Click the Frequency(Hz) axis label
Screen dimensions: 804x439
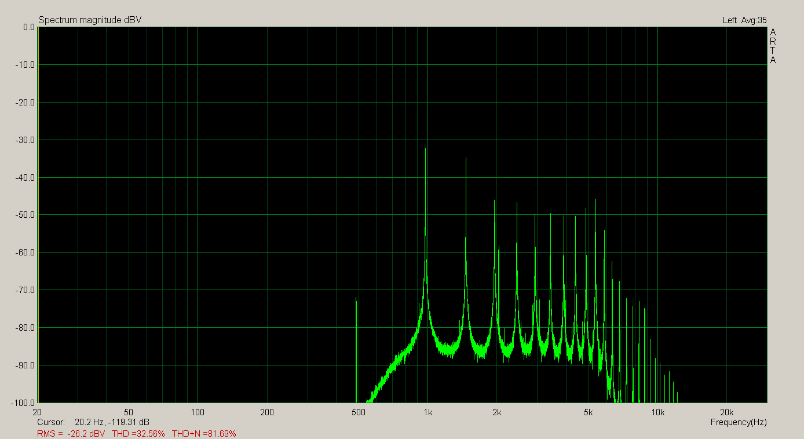pyautogui.click(x=739, y=422)
